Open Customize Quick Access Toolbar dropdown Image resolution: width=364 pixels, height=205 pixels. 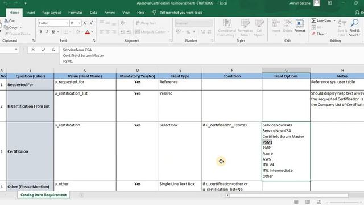pyautogui.click(x=25, y=3)
